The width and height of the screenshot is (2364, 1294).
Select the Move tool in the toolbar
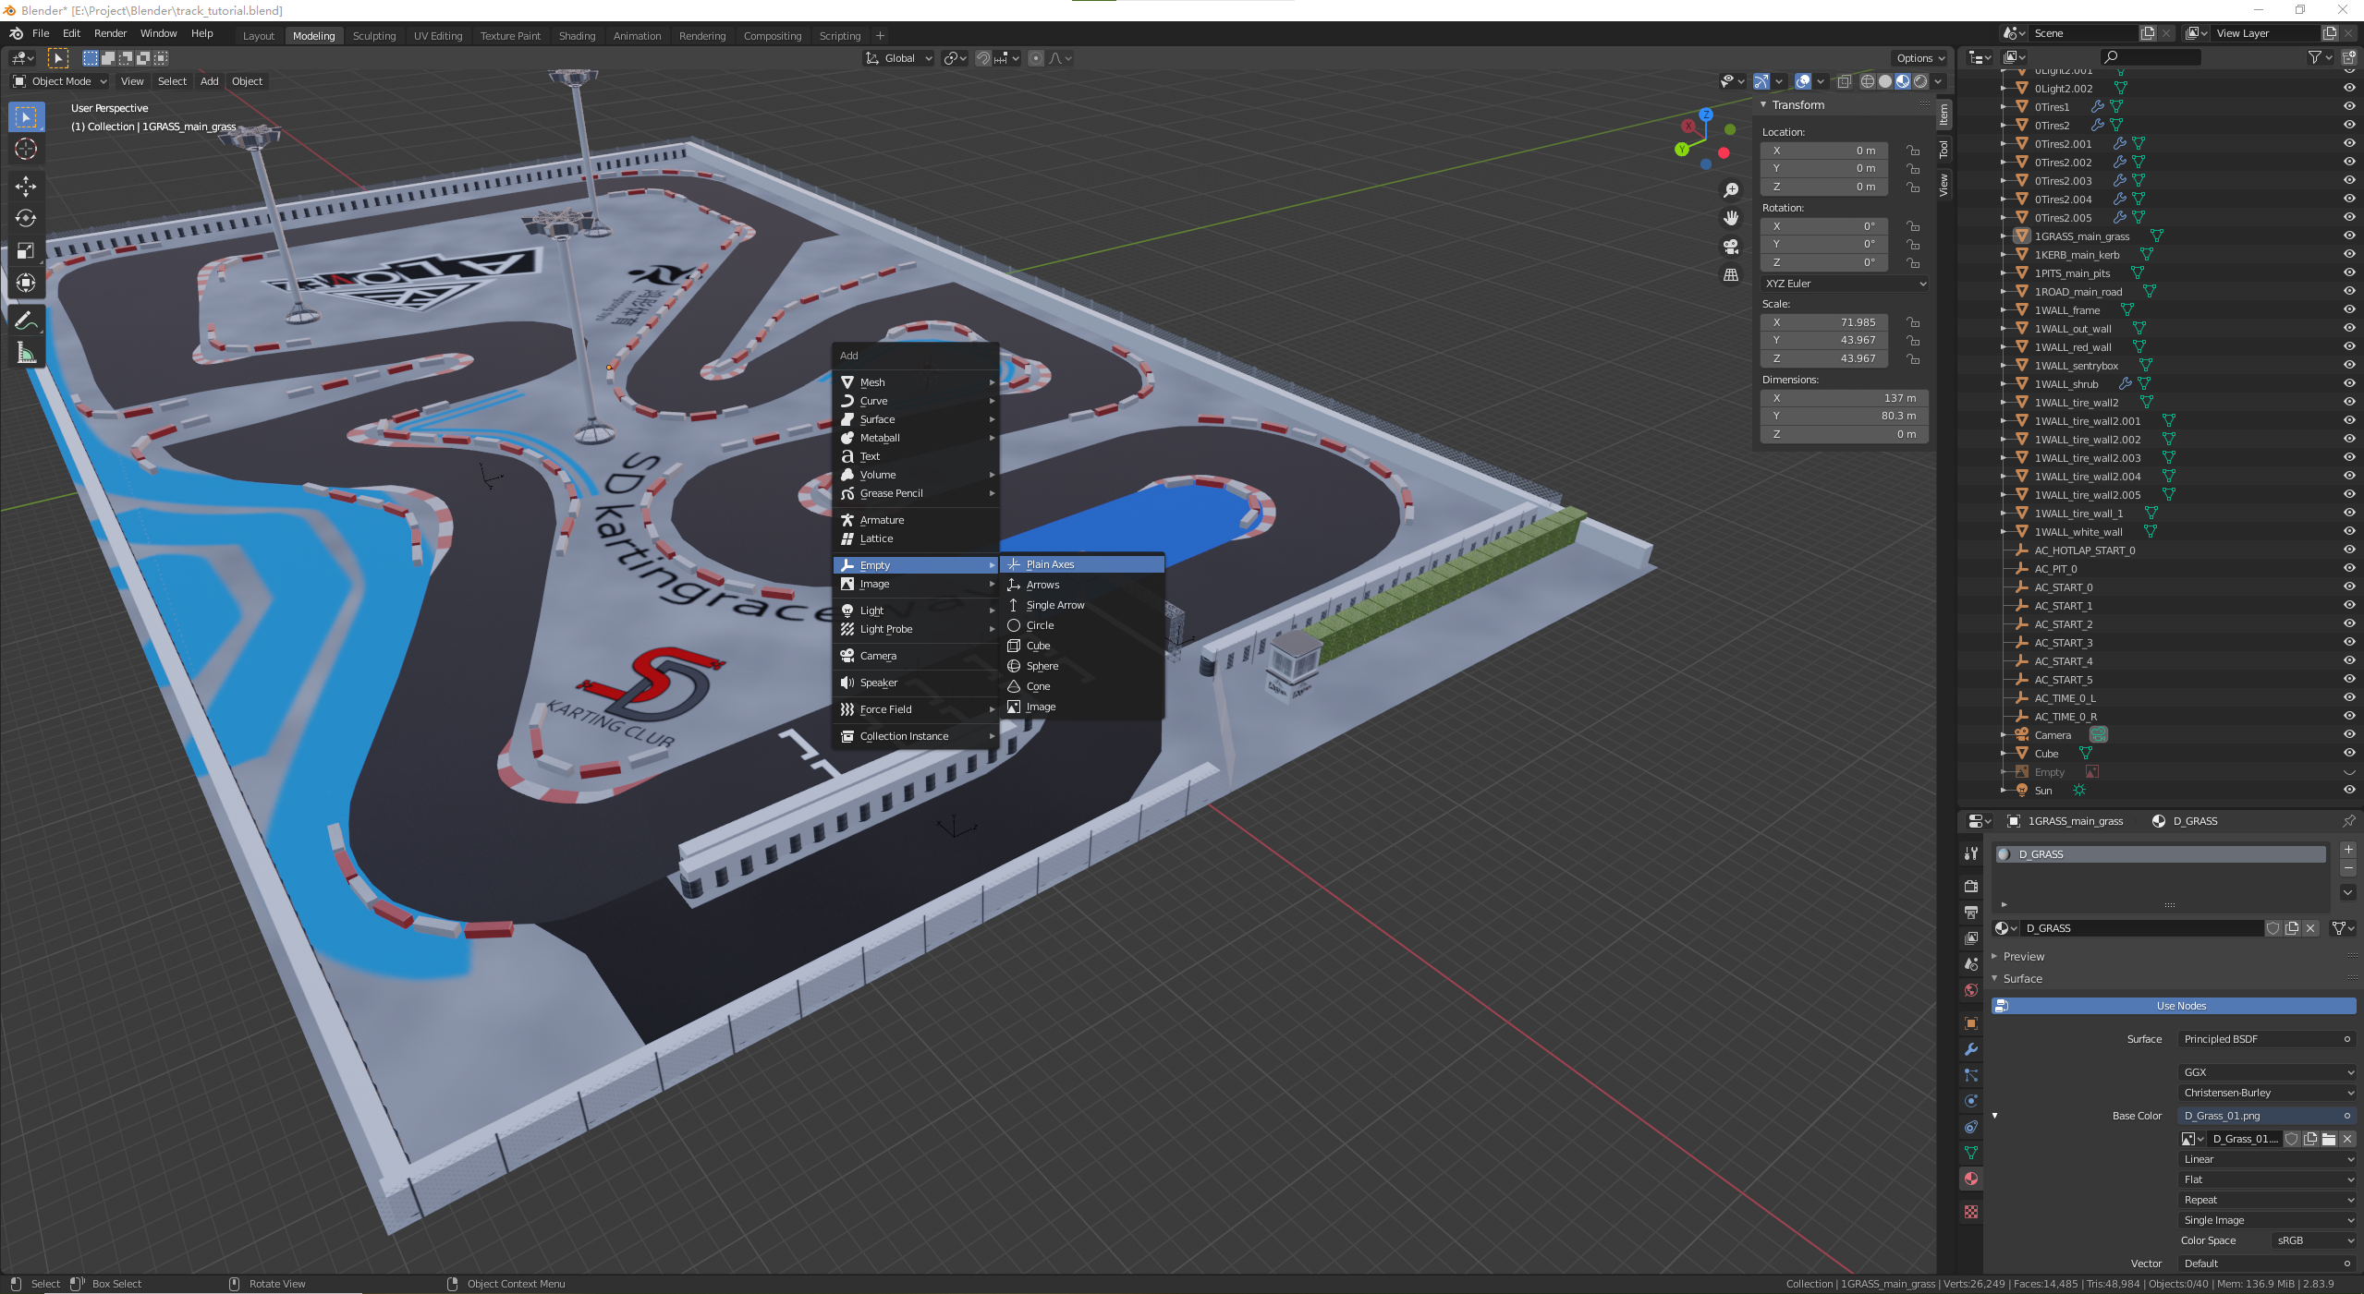tap(26, 187)
